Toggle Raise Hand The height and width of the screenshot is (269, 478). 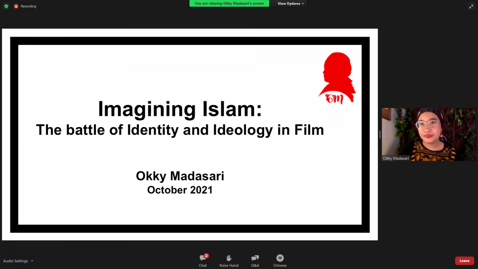click(x=229, y=260)
